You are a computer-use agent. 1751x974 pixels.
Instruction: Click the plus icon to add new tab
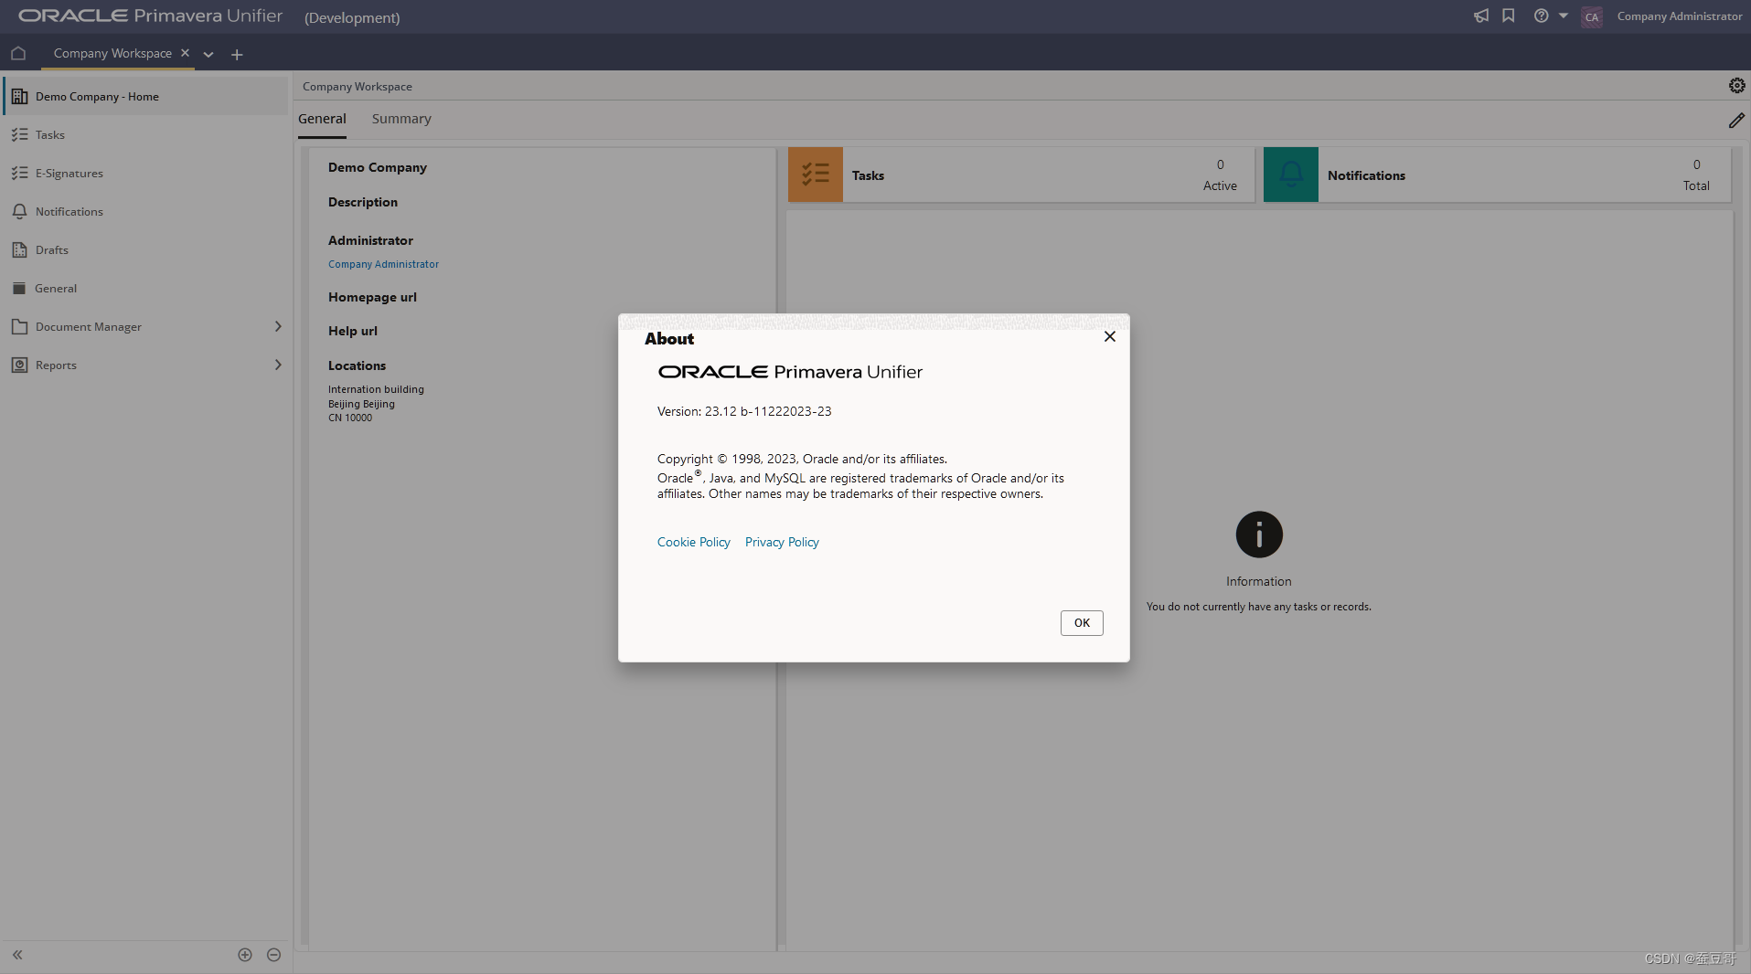coord(237,54)
